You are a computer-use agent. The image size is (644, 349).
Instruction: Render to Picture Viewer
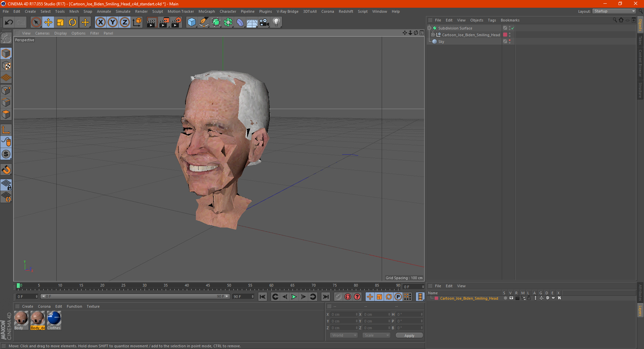[x=164, y=22]
